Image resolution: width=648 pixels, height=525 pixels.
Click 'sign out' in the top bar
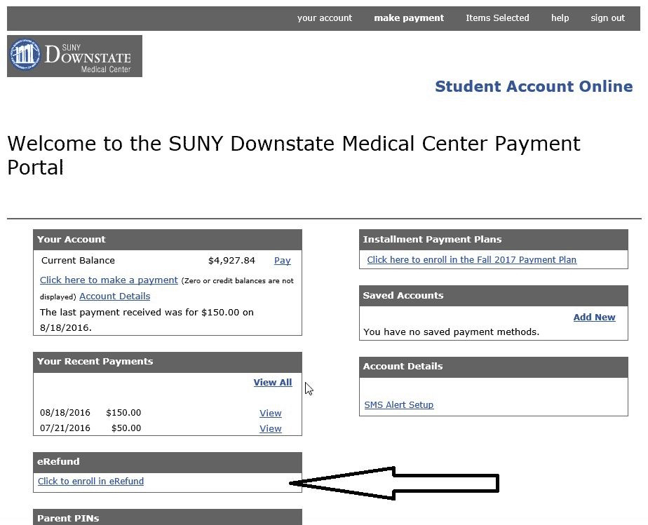[x=607, y=18]
